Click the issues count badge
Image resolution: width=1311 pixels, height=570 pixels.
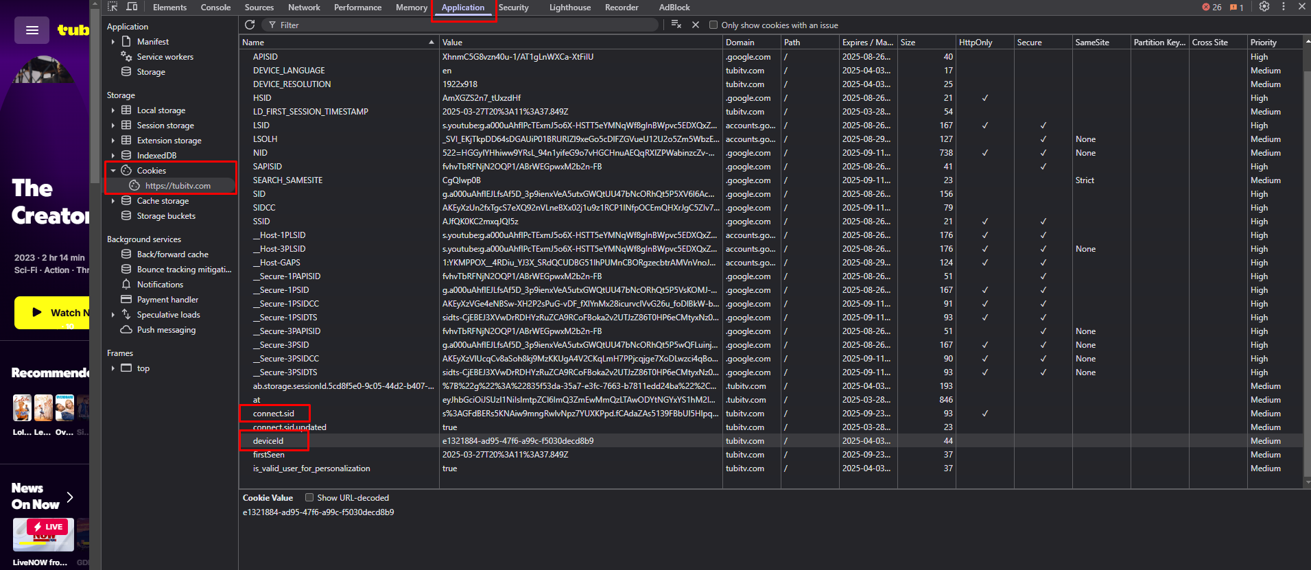1237,8
